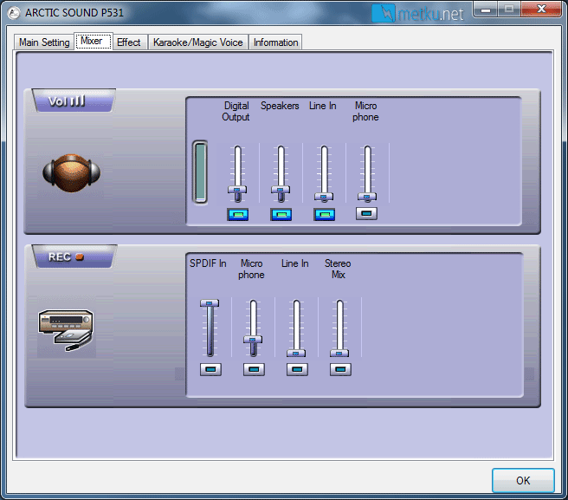Minimize the ARCTIC SOUND P531 window
Image resolution: width=568 pixels, height=500 pixels.
486,9
